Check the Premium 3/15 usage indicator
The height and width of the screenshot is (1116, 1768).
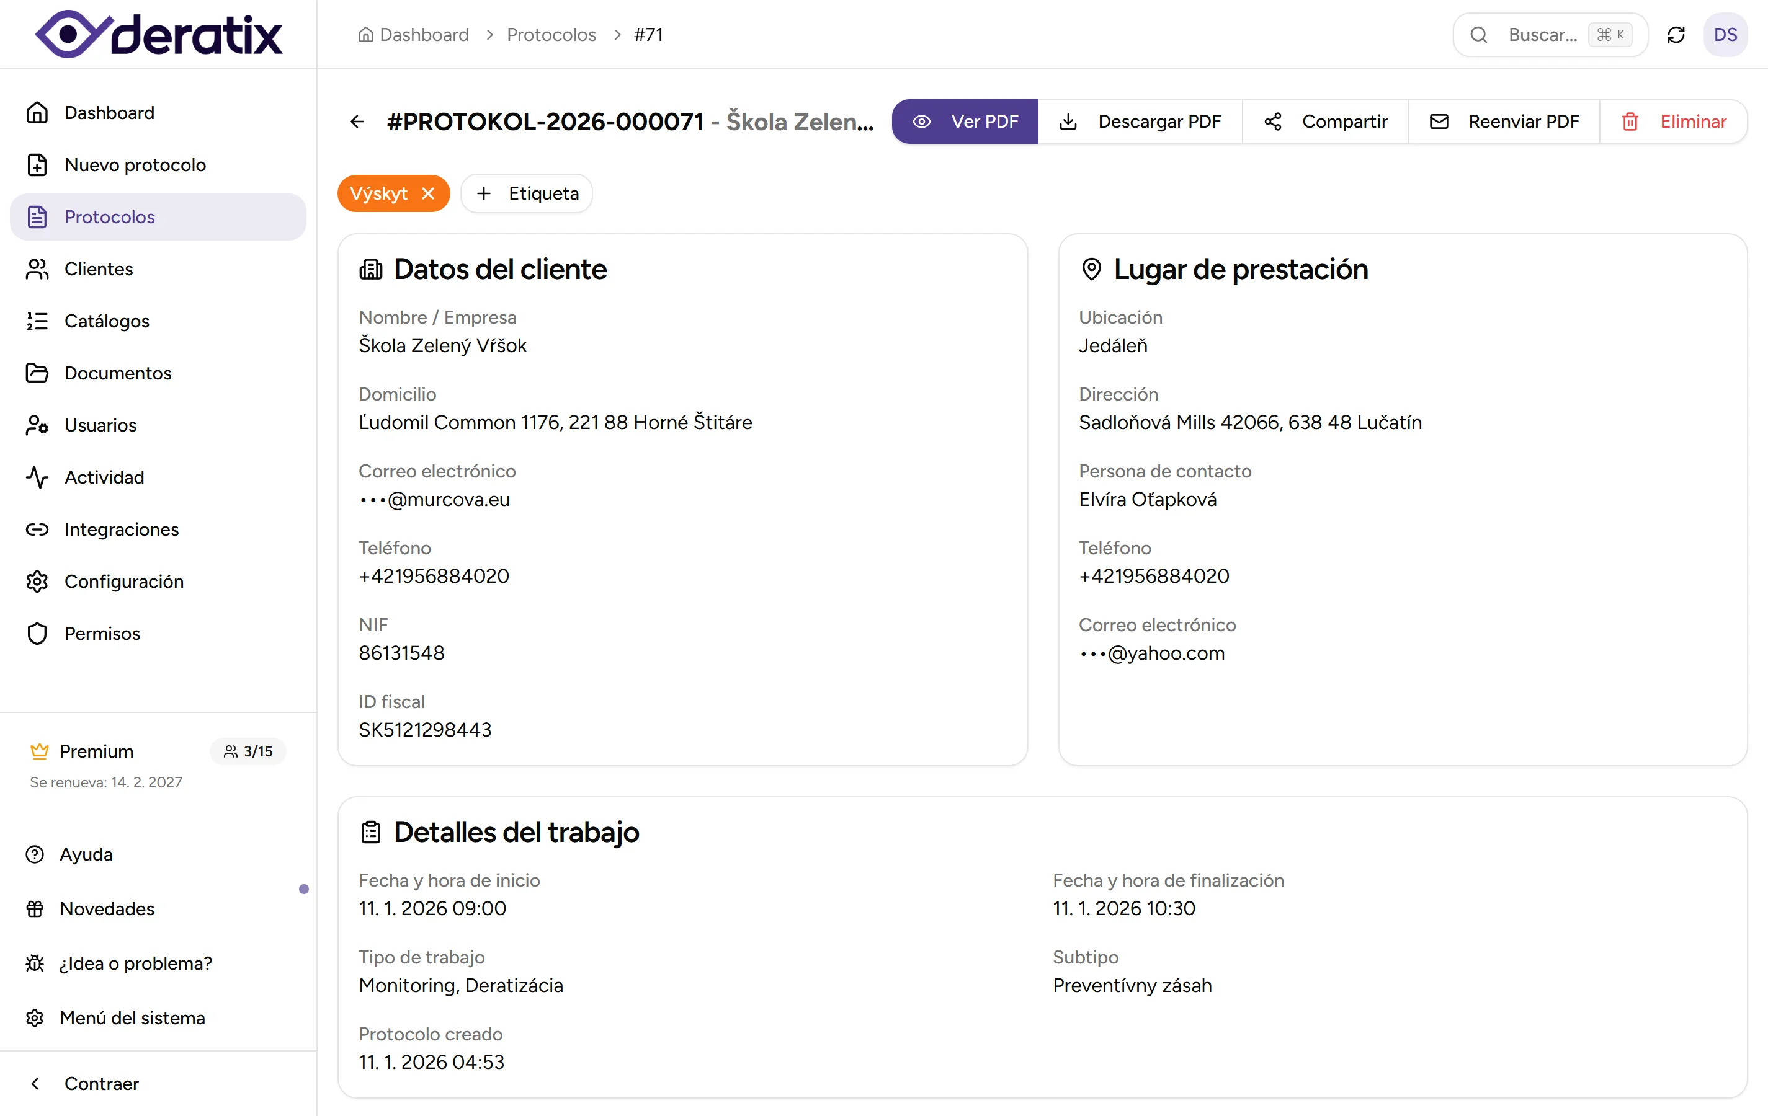[x=248, y=751]
